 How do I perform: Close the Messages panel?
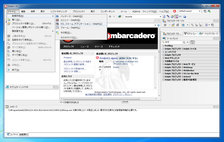[x=217, y=107]
